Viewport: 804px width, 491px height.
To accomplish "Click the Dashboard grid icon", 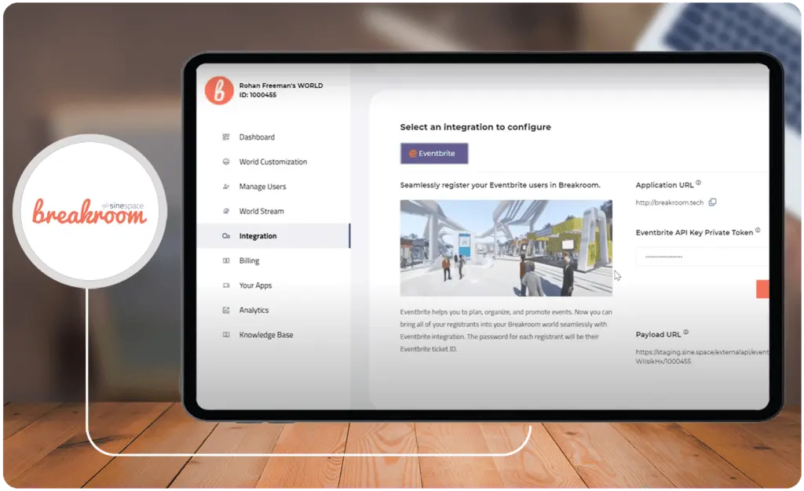I will (x=226, y=137).
